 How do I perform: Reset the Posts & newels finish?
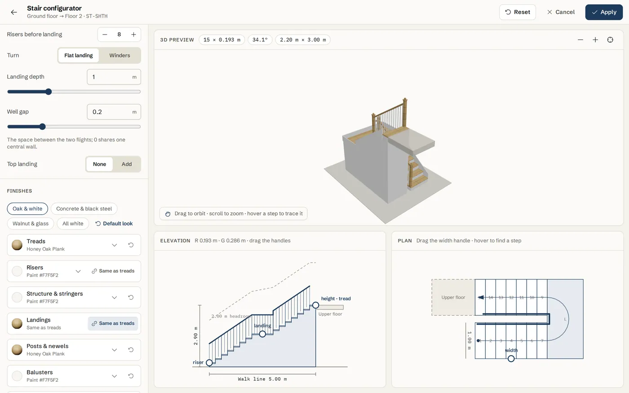click(131, 350)
